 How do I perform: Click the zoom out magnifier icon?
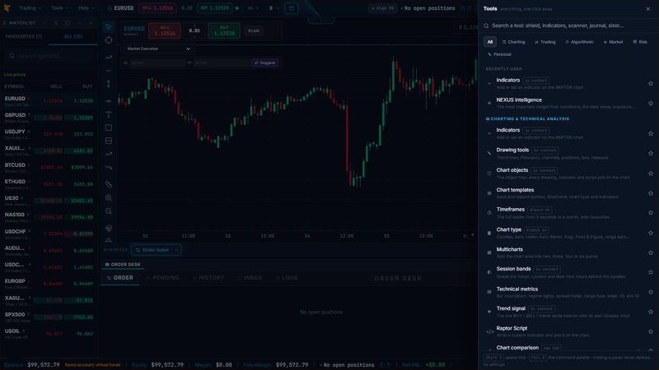(x=109, y=211)
